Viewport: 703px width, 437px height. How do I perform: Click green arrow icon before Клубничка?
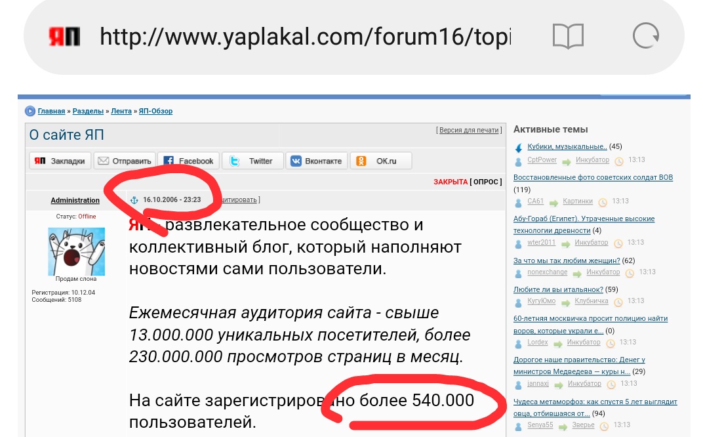[x=565, y=303]
